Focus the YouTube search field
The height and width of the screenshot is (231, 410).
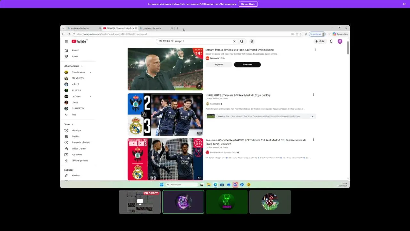tap(194, 41)
